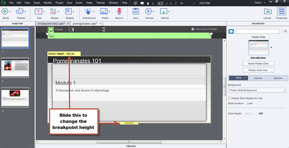This screenshot has width=289, height=148.
Task: Click the Captivate Cp logo
Action: (x=3, y=3)
